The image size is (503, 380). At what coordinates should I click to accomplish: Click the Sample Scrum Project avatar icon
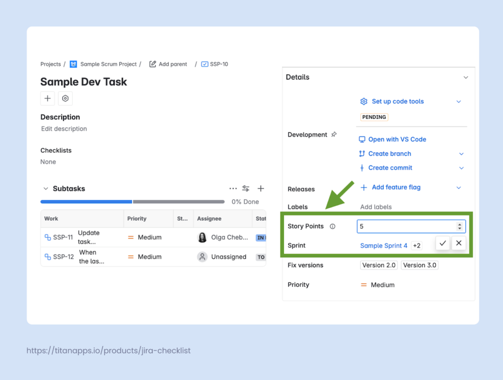74,64
